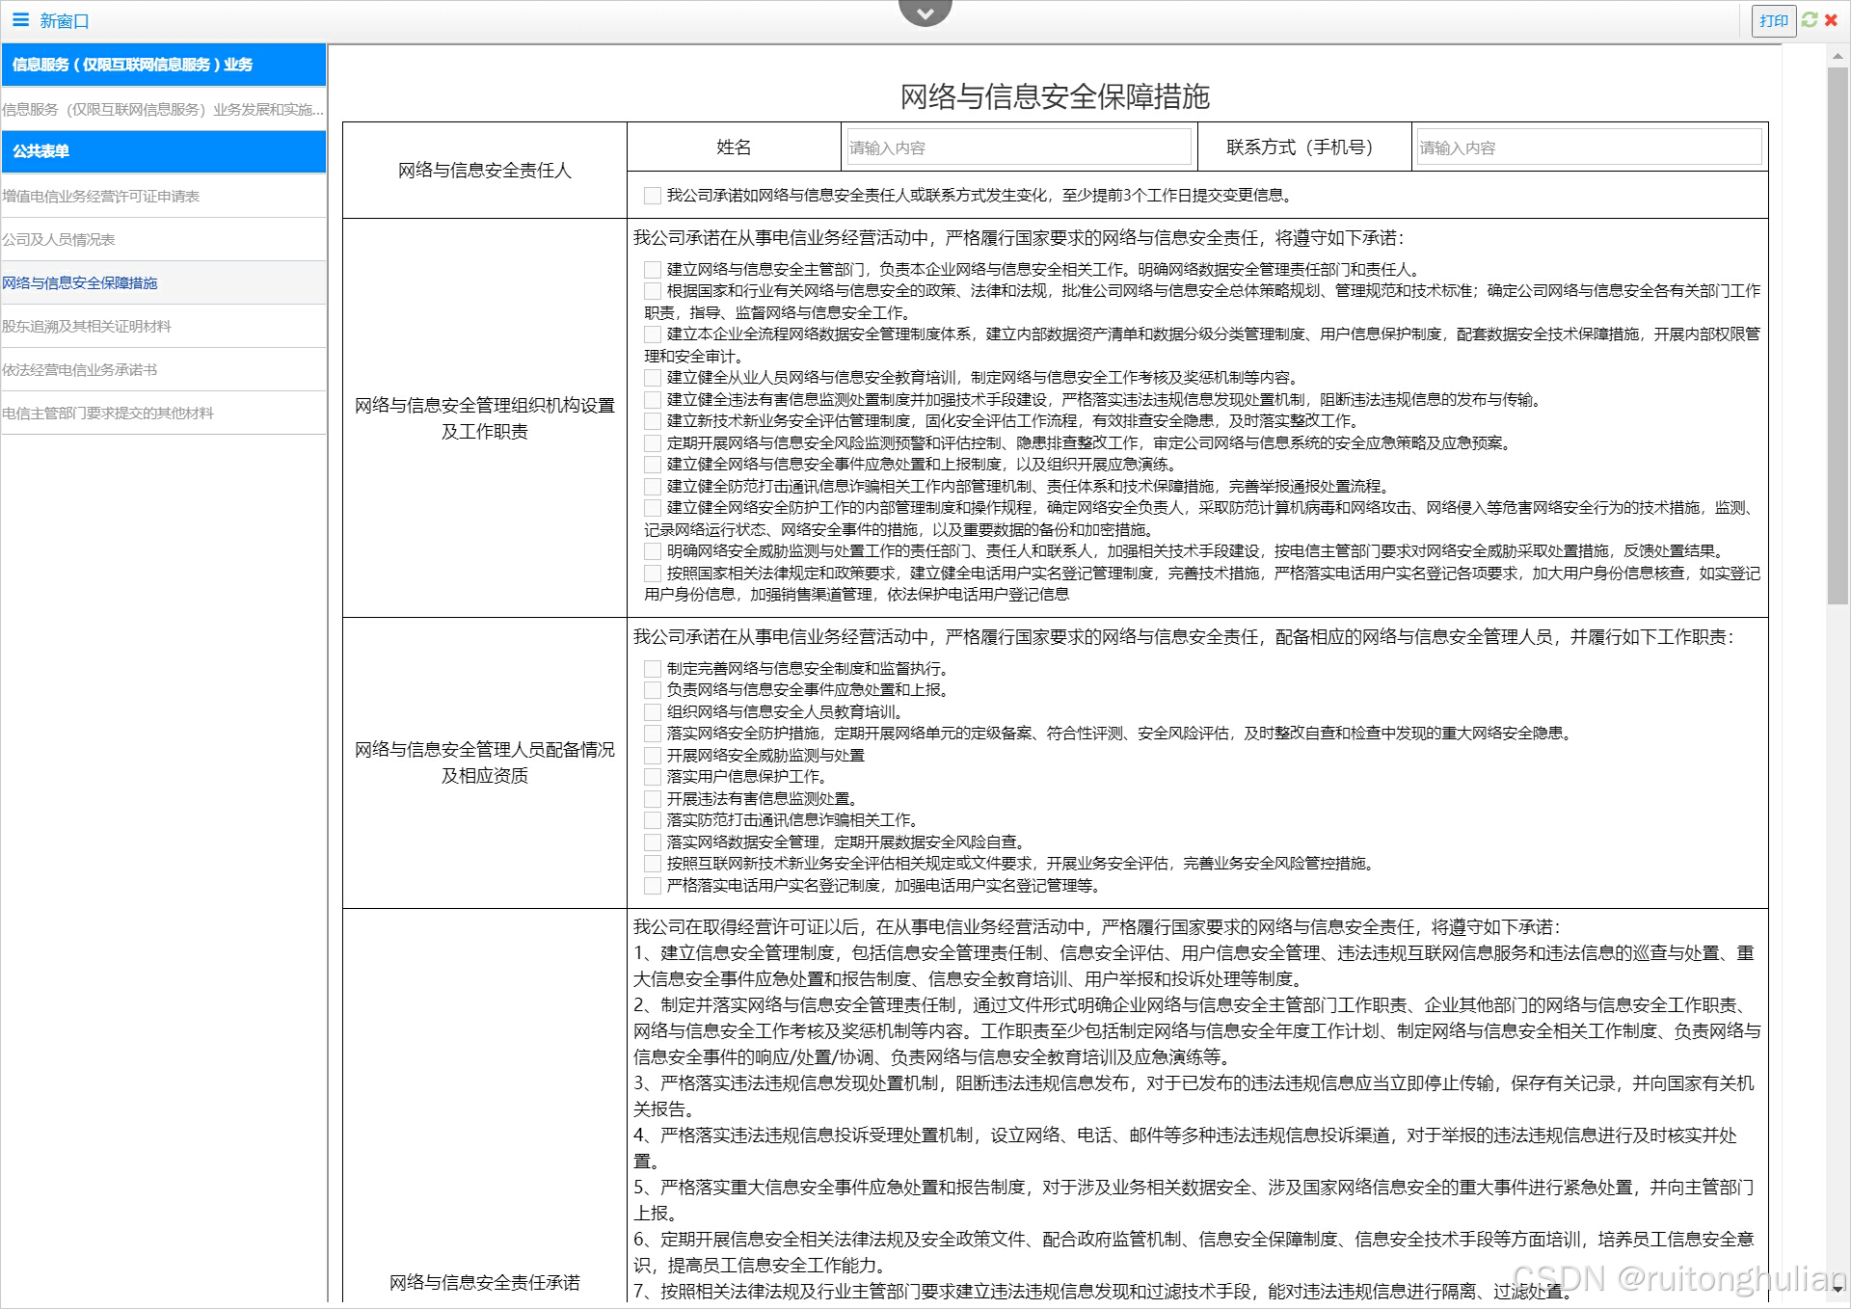Screen dimensions: 1851x1309
Task: Click the green refresh icon
Action: pyautogui.click(x=1810, y=19)
